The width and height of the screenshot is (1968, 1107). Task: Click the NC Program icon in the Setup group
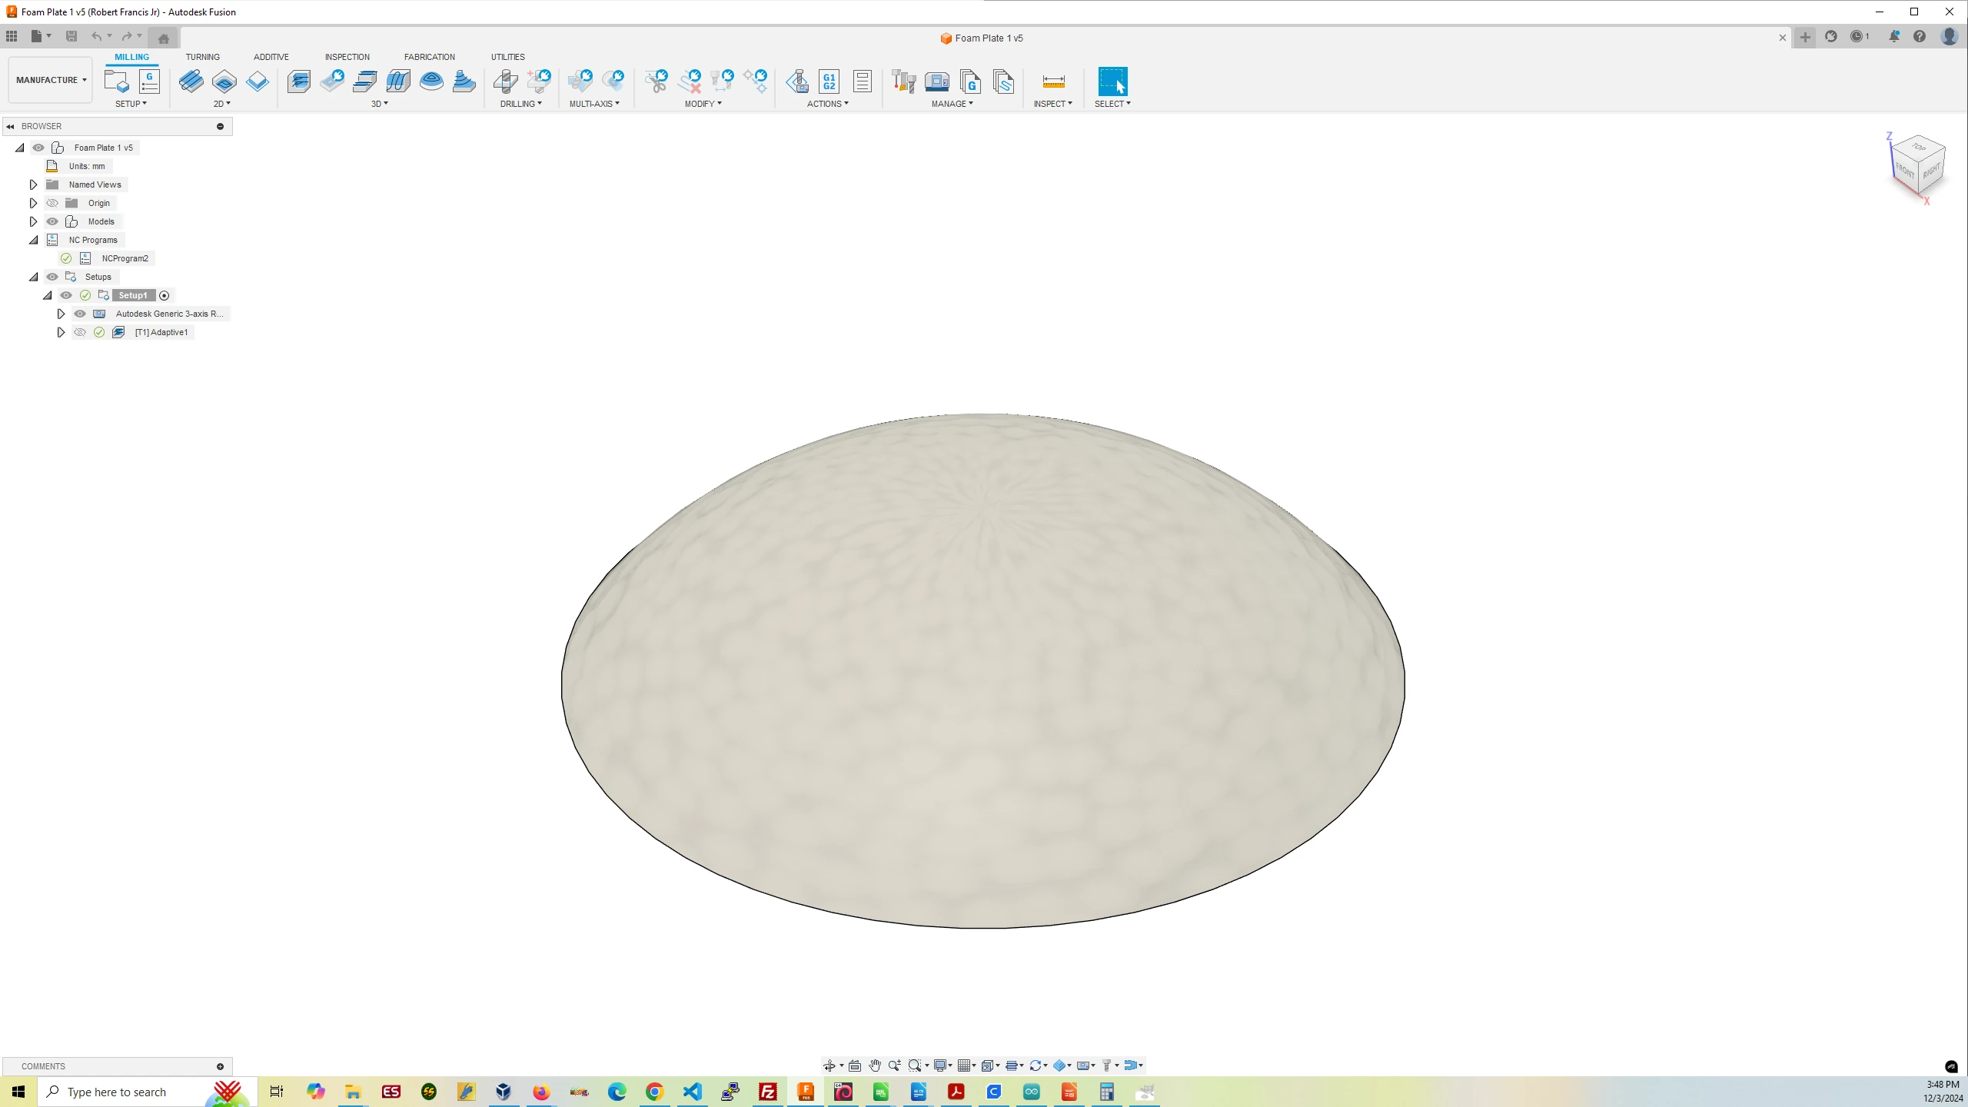coord(149,81)
